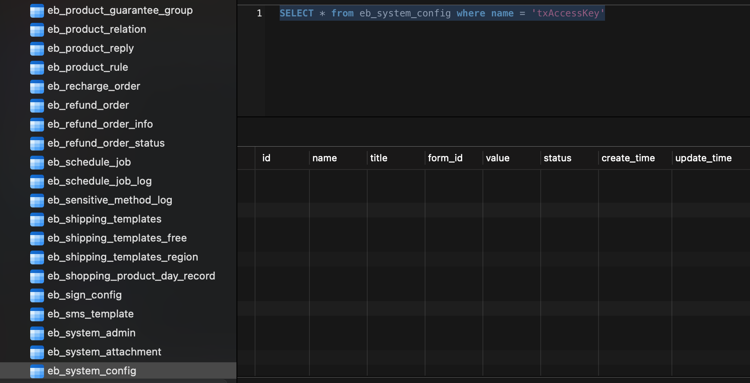
Task: Select highlighted eb_system_config table label
Action: click(x=92, y=371)
